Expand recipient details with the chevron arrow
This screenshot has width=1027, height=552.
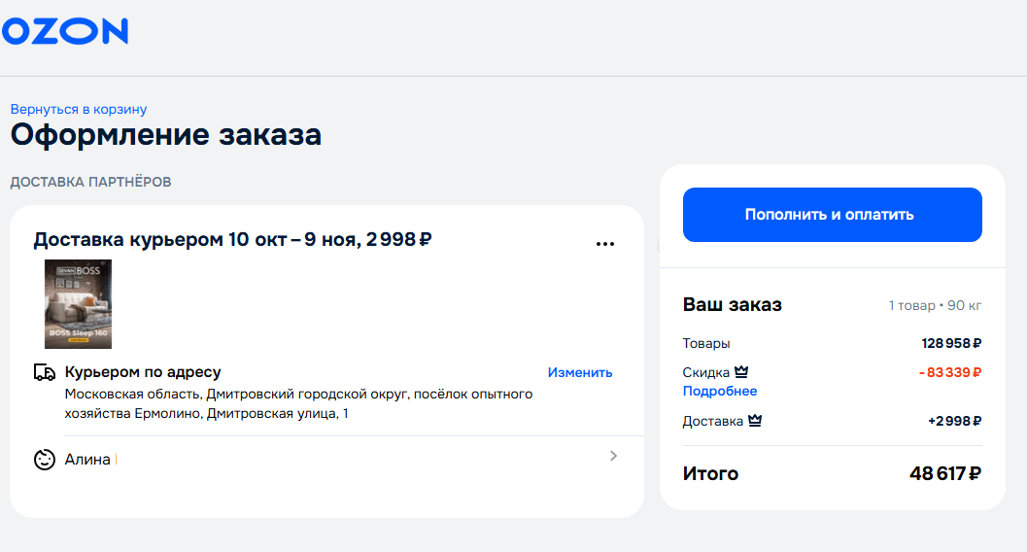pyautogui.click(x=613, y=456)
